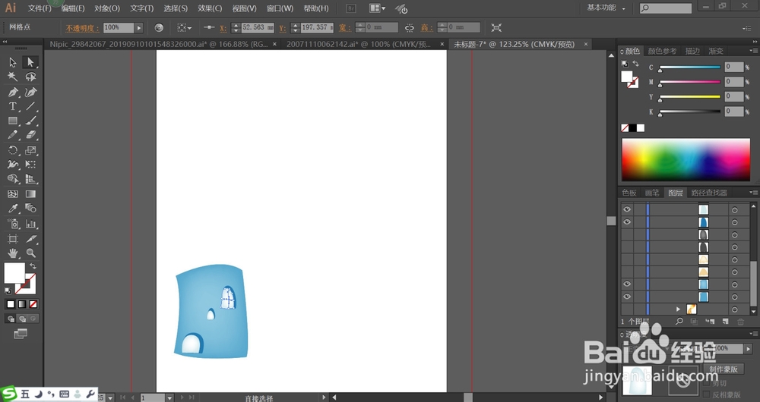Open control bar opacity arrow dropdown
This screenshot has width=760, height=402.
click(x=139, y=28)
